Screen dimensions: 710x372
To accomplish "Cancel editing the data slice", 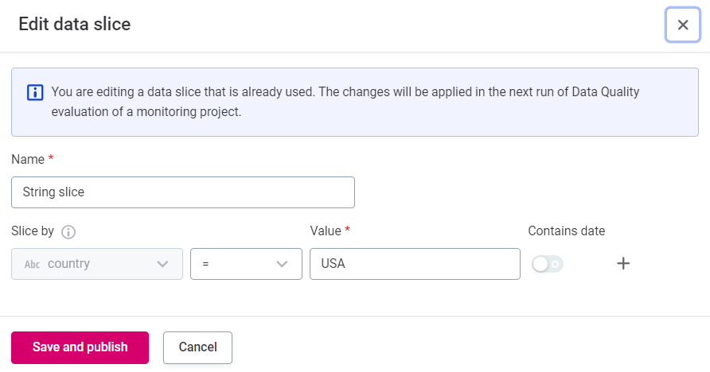I will (x=197, y=347).
